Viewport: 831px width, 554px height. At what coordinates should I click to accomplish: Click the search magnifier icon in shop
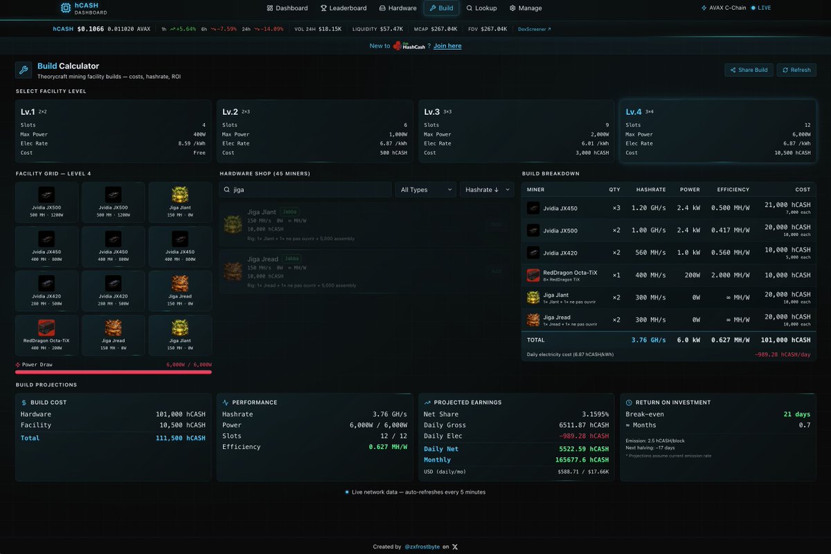(x=227, y=190)
